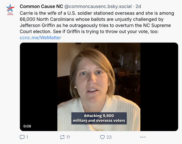
Task: Click the Common Cause NC display name
Action: pyautogui.click(x=41, y=6)
